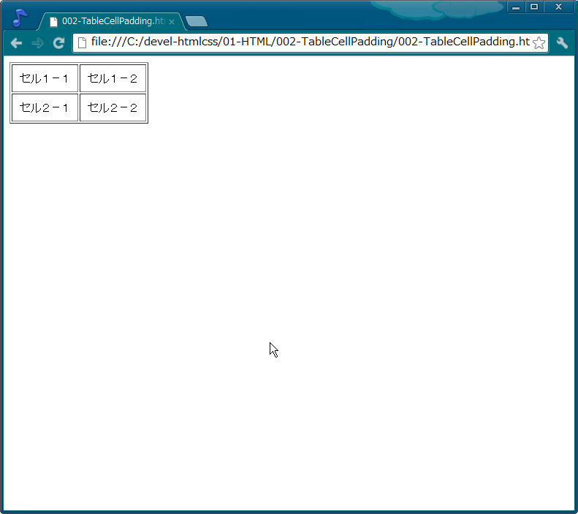This screenshot has height=514, width=578.
Task: Click the table cell セル2-2
Action: [x=113, y=107]
